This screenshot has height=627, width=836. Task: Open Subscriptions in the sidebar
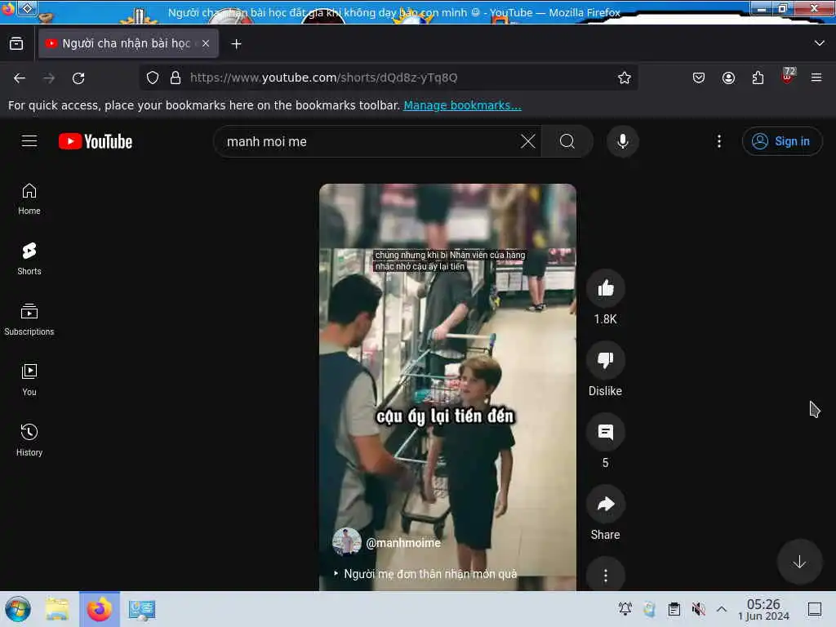[x=29, y=319]
